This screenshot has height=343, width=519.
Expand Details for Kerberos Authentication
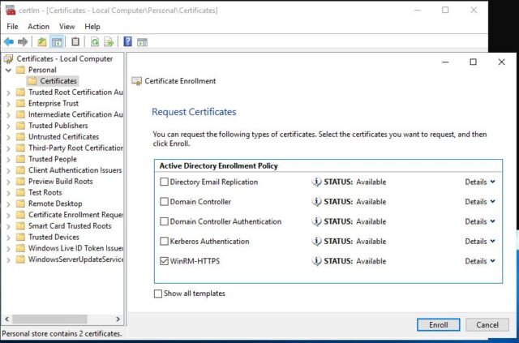[480, 242]
